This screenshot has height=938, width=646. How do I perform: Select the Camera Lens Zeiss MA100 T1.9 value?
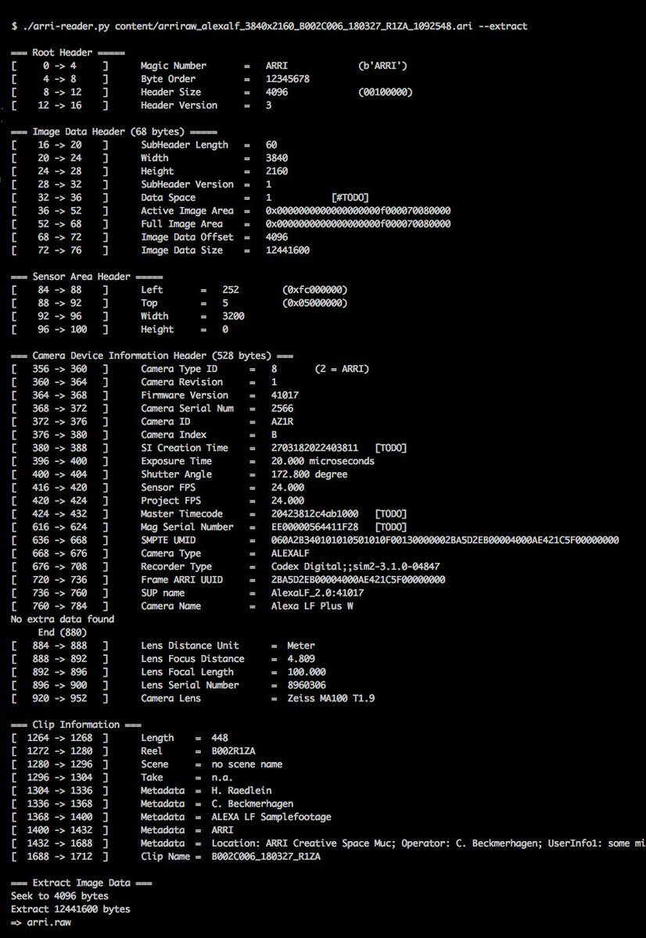pos(322,698)
